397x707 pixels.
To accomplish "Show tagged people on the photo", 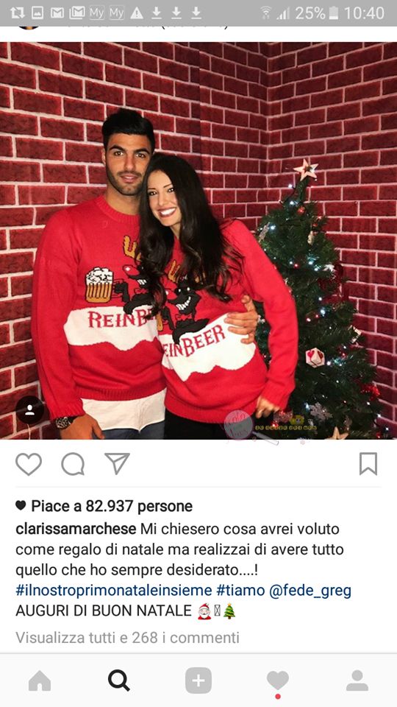I will click(x=29, y=410).
